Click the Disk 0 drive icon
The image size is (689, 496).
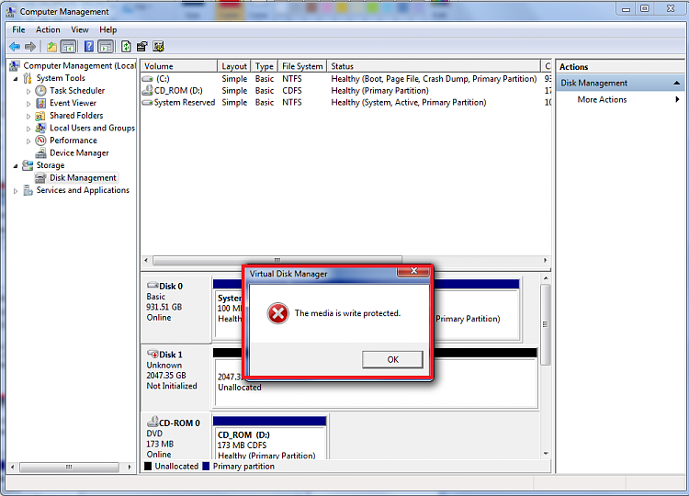pos(152,285)
